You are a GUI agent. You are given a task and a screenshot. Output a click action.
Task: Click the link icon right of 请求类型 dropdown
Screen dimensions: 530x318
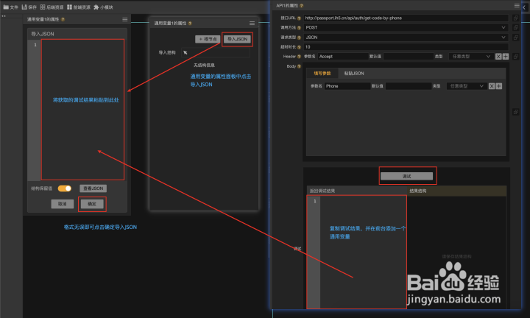pyautogui.click(x=515, y=37)
